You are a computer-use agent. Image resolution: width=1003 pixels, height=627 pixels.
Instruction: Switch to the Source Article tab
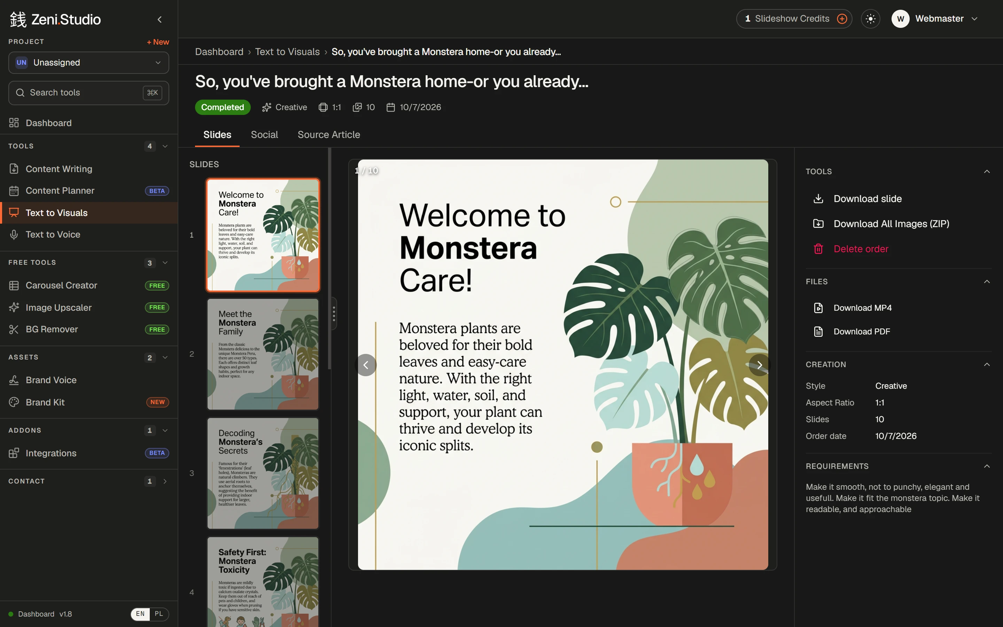(329, 134)
